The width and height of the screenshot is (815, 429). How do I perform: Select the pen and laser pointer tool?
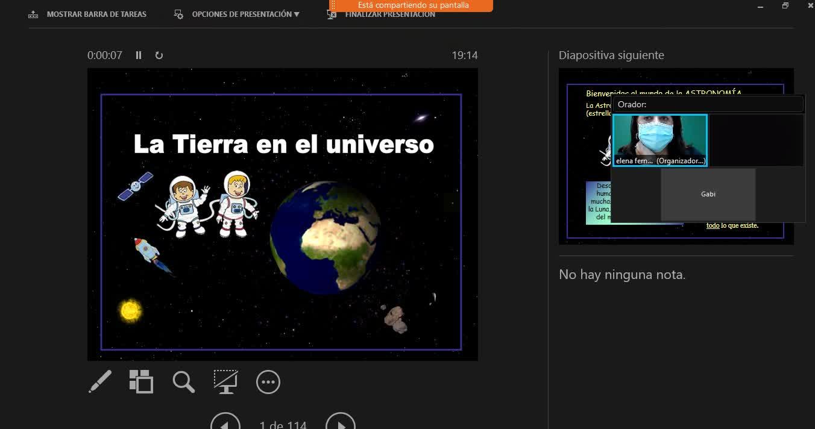tap(100, 382)
